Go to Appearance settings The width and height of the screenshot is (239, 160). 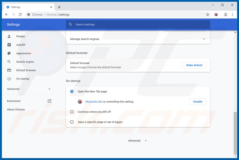tap(24, 53)
